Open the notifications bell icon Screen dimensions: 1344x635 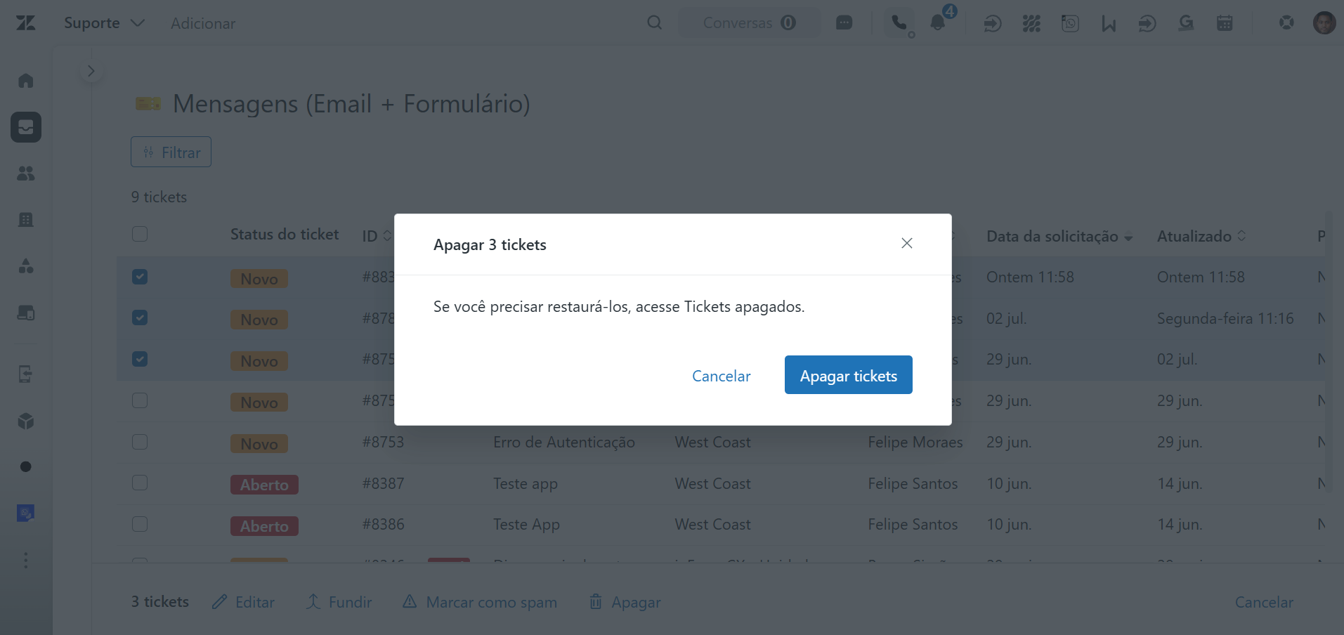click(937, 23)
